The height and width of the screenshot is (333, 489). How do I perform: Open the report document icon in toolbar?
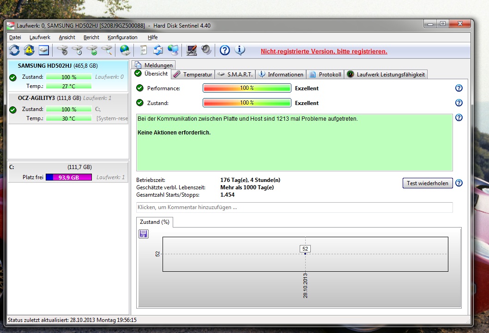pyautogui.click(x=144, y=50)
